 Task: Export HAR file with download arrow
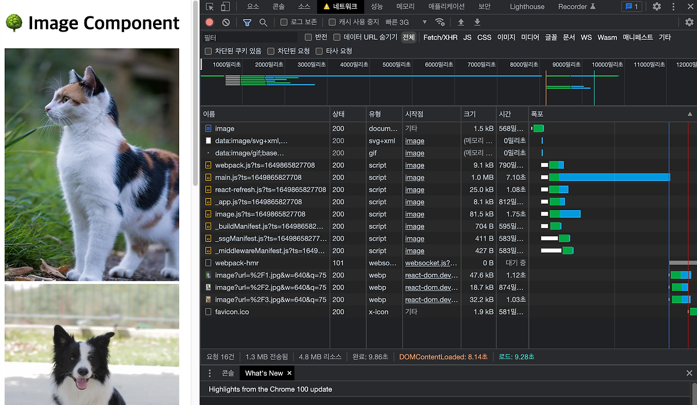pyautogui.click(x=478, y=22)
